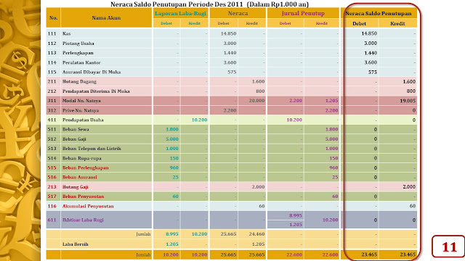Select the account name 'Perlengkapan'
This screenshot has width=465, height=261.
pos(78,53)
